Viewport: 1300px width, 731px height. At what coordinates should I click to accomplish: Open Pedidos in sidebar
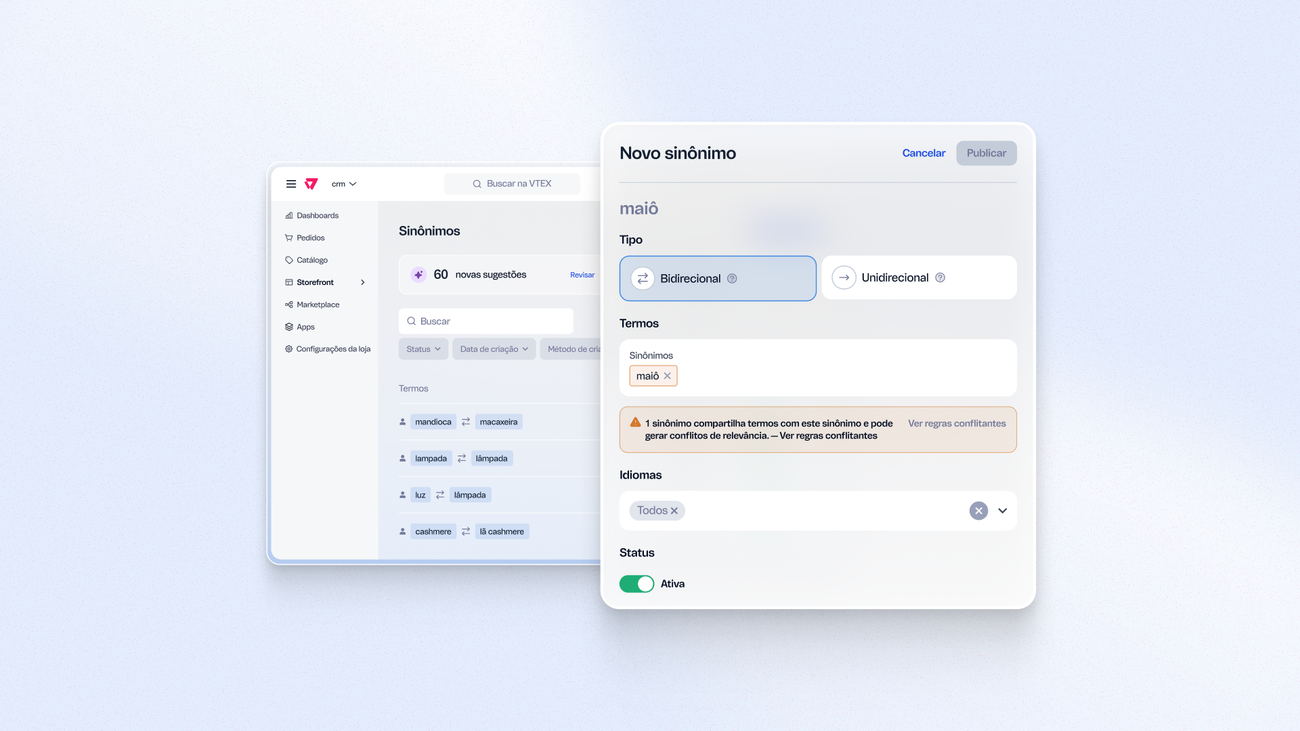click(305, 238)
